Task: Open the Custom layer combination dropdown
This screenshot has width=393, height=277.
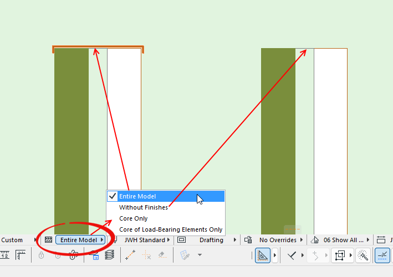Action: click(18, 240)
